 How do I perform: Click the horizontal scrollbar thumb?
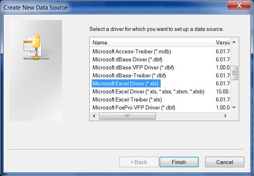pos(127,116)
